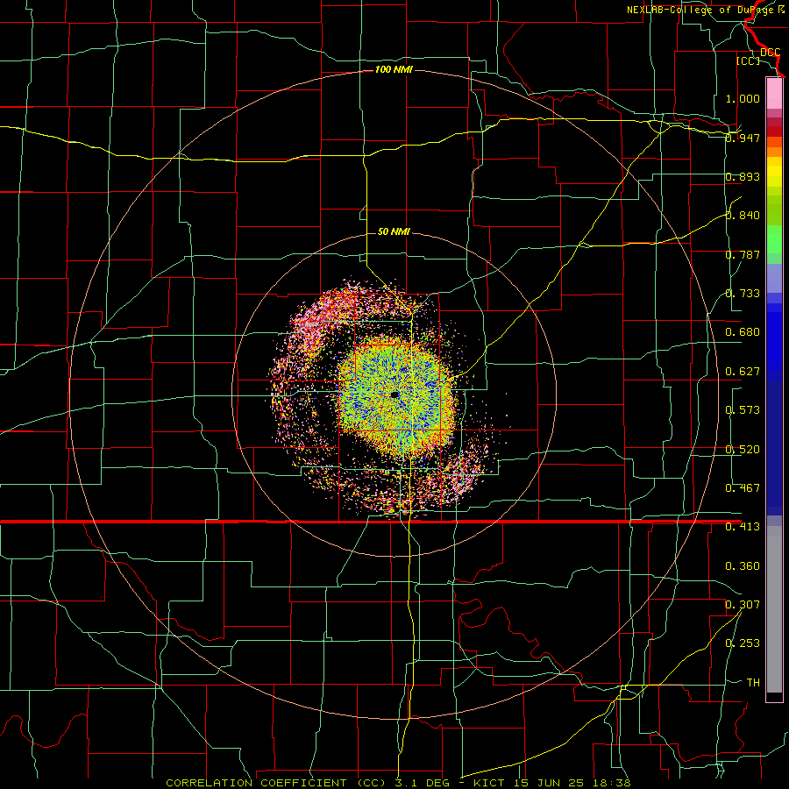Click the black radar site dot at center
The width and height of the screenshot is (789, 789).
(x=394, y=394)
